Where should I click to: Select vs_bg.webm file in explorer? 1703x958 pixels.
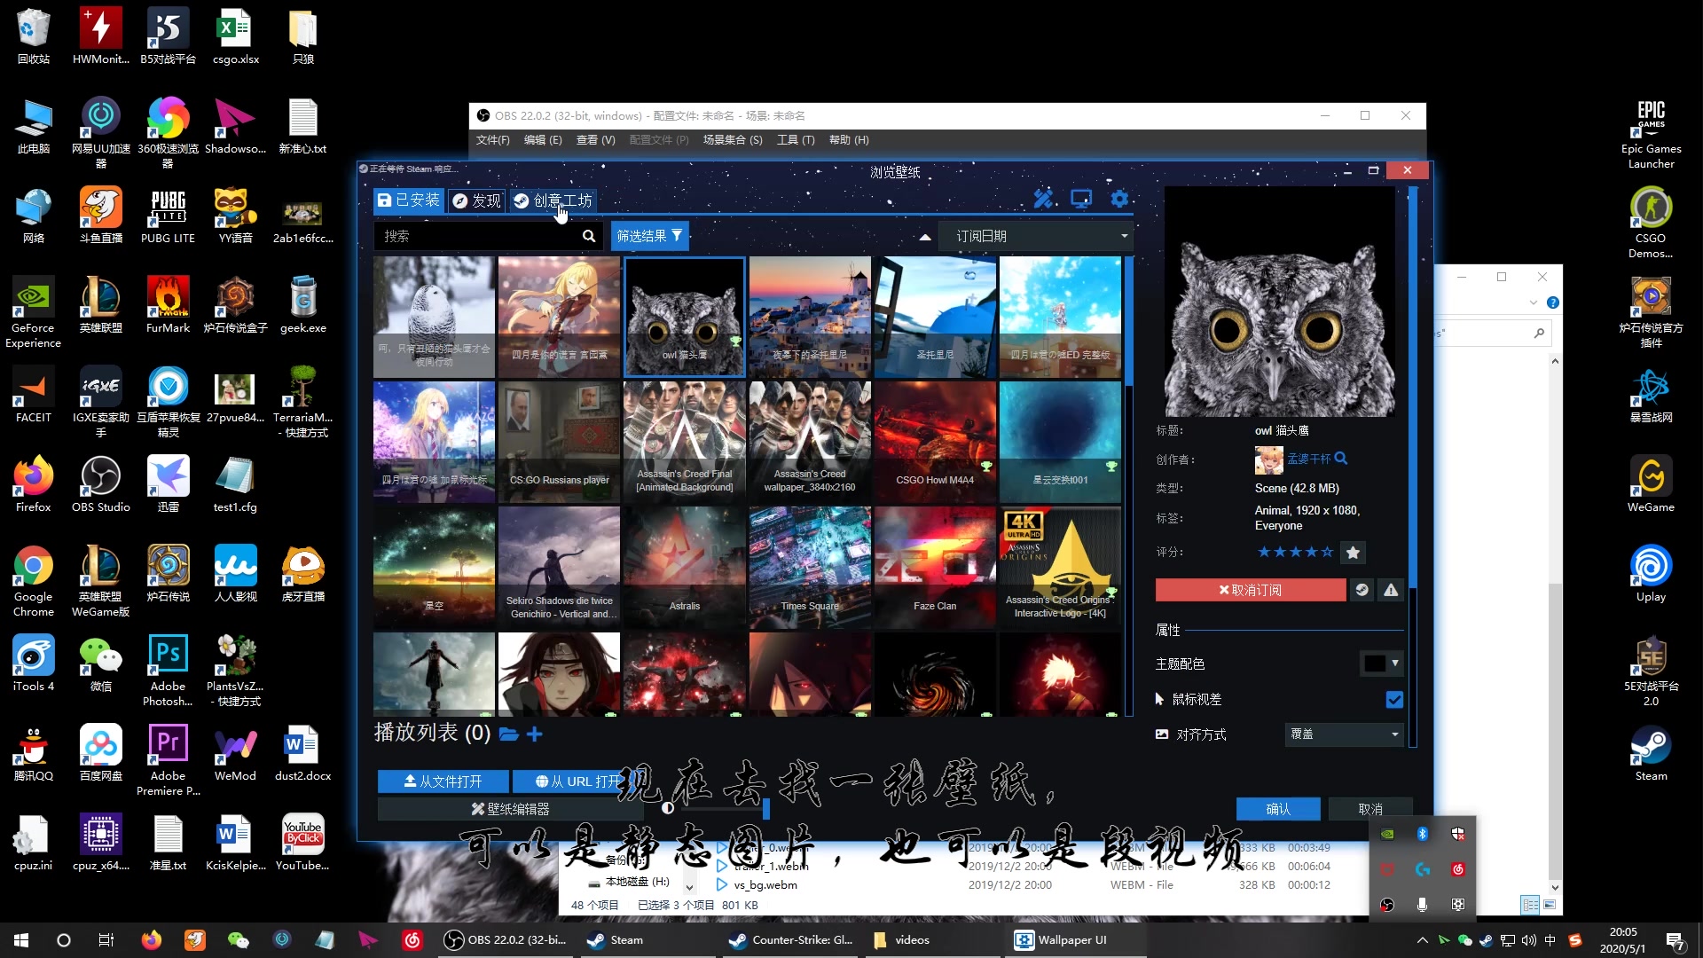(x=765, y=885)
